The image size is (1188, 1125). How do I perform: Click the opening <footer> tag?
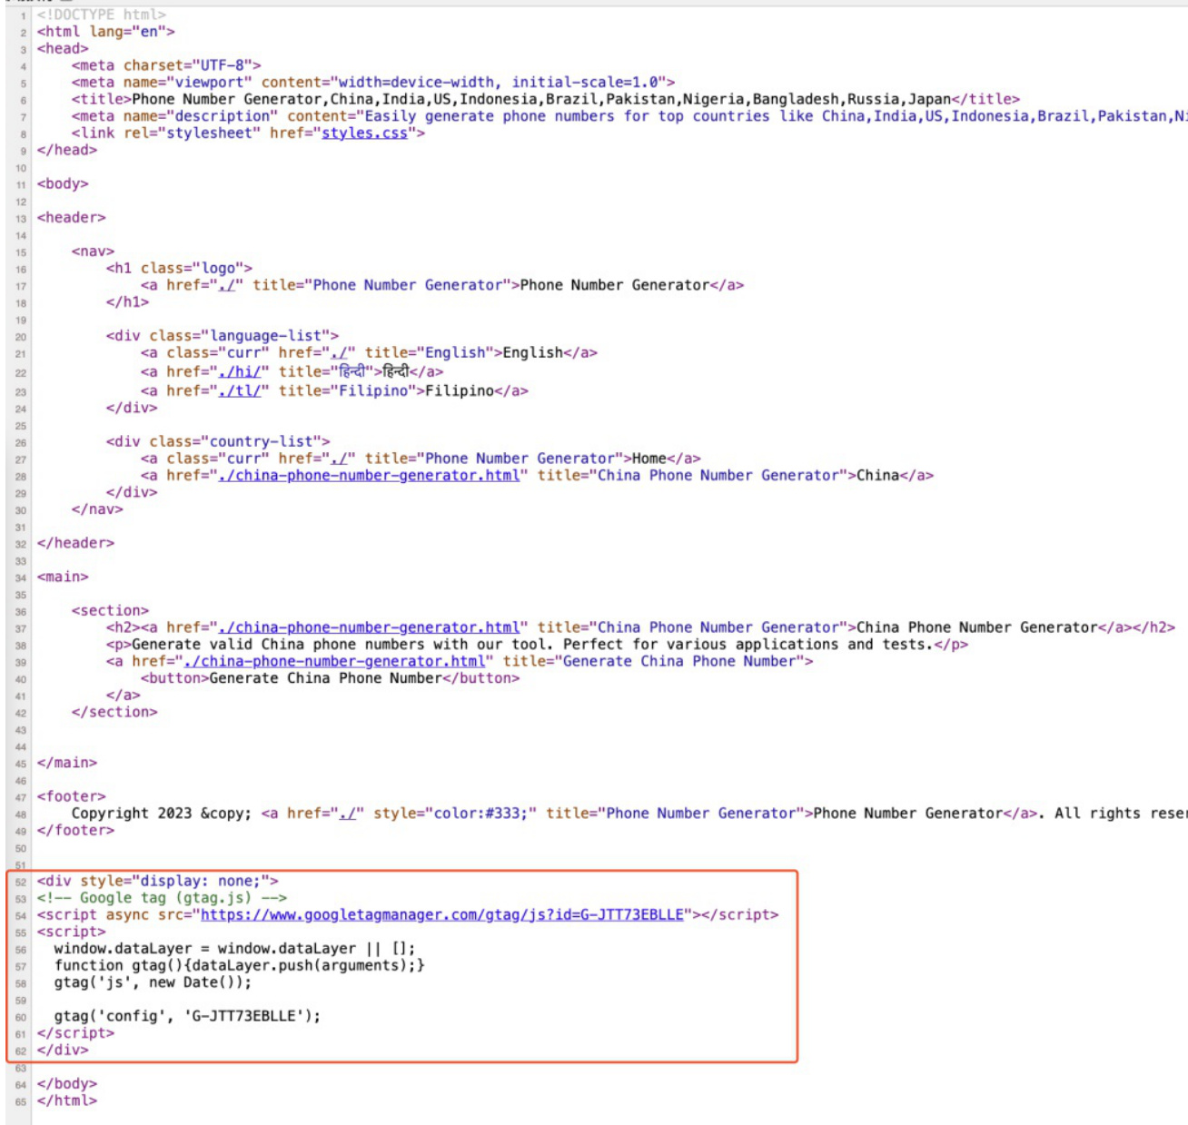(72, 796)
